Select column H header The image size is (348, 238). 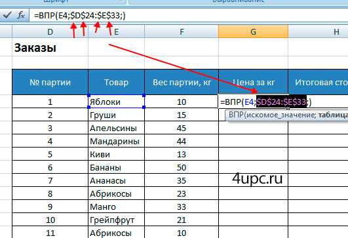318,31
